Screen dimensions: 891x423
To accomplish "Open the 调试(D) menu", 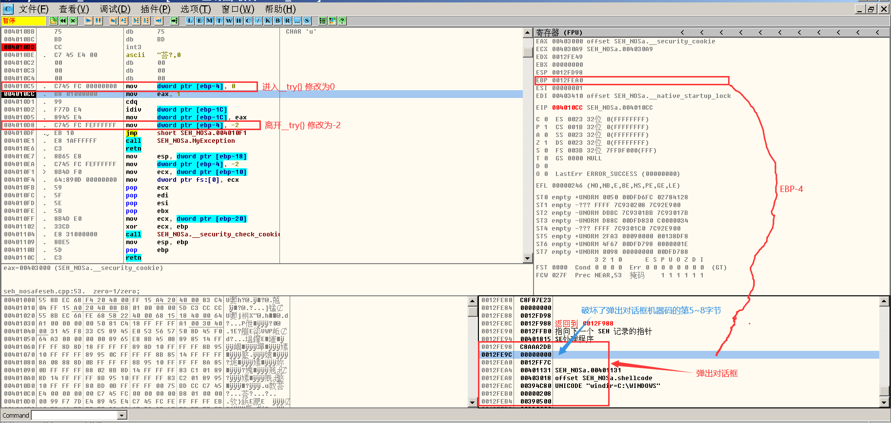I will (x=115, y=9).
